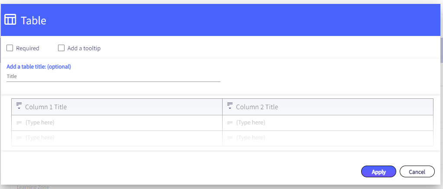Click first row handle icon in column 1
This screenshot has height=189, width=443.
(x=19, y=123)
